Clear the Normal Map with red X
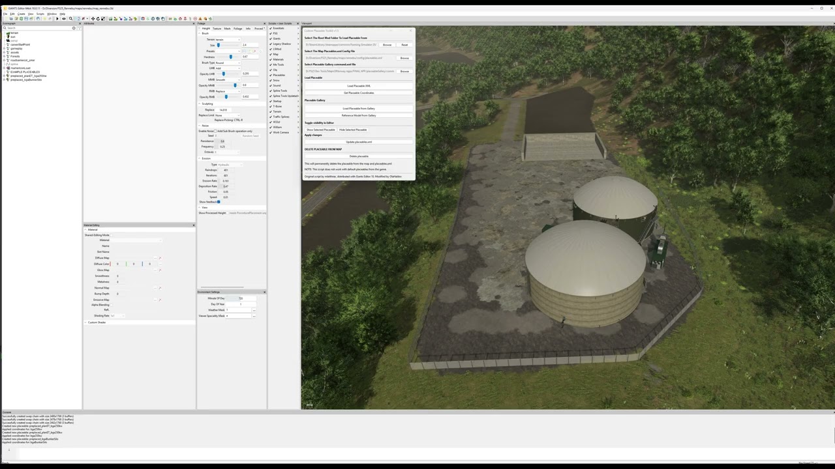The image size is (835, 469). pyautogui.click(x=160, y=288)
